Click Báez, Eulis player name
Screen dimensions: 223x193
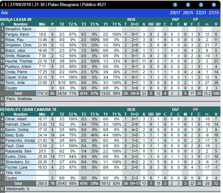[x=14, y=135]
